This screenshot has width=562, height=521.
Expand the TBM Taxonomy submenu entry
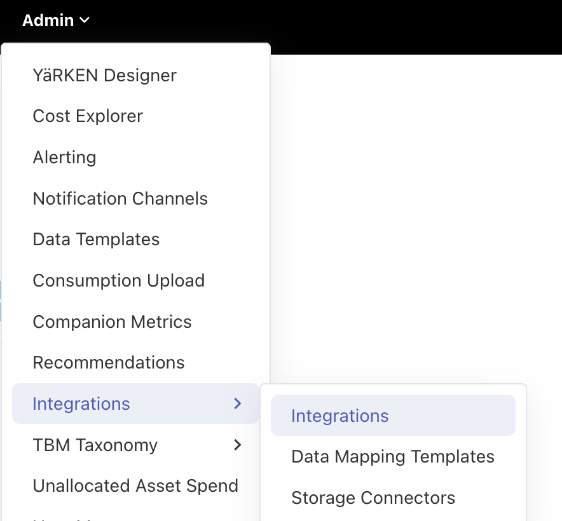(95, 445)
